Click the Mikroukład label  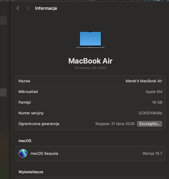28,92
